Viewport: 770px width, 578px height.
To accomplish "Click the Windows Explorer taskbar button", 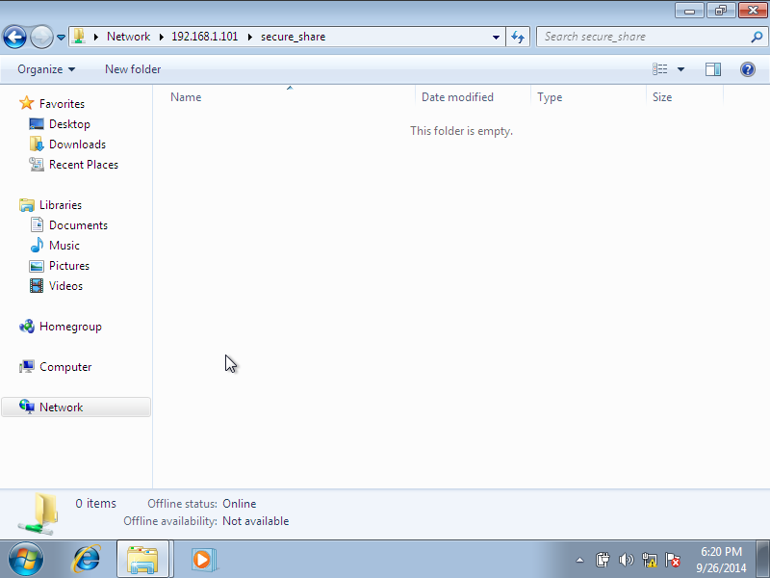I will pyautogui.click(x=142, y=560).
